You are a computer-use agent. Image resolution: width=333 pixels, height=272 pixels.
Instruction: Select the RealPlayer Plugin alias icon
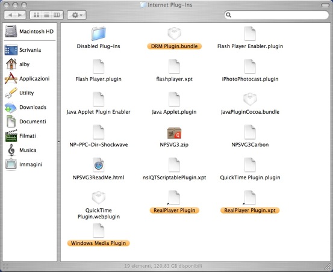(174, 198)
